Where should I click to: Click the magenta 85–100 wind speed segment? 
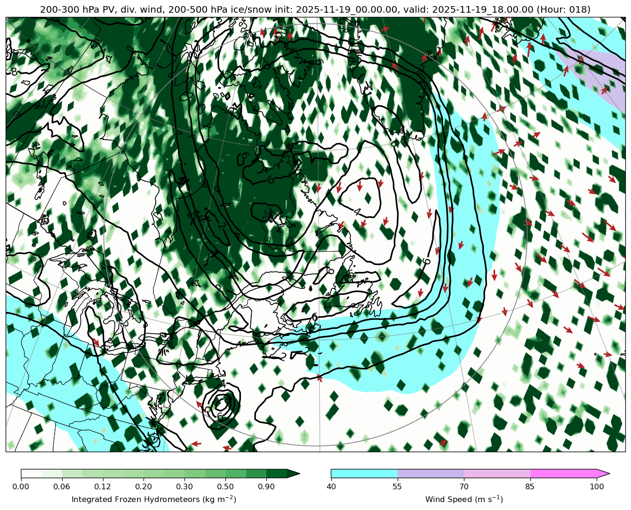point(563,473)
